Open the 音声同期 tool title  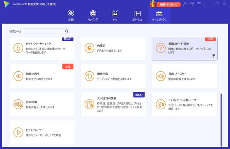tap(31, 102)
